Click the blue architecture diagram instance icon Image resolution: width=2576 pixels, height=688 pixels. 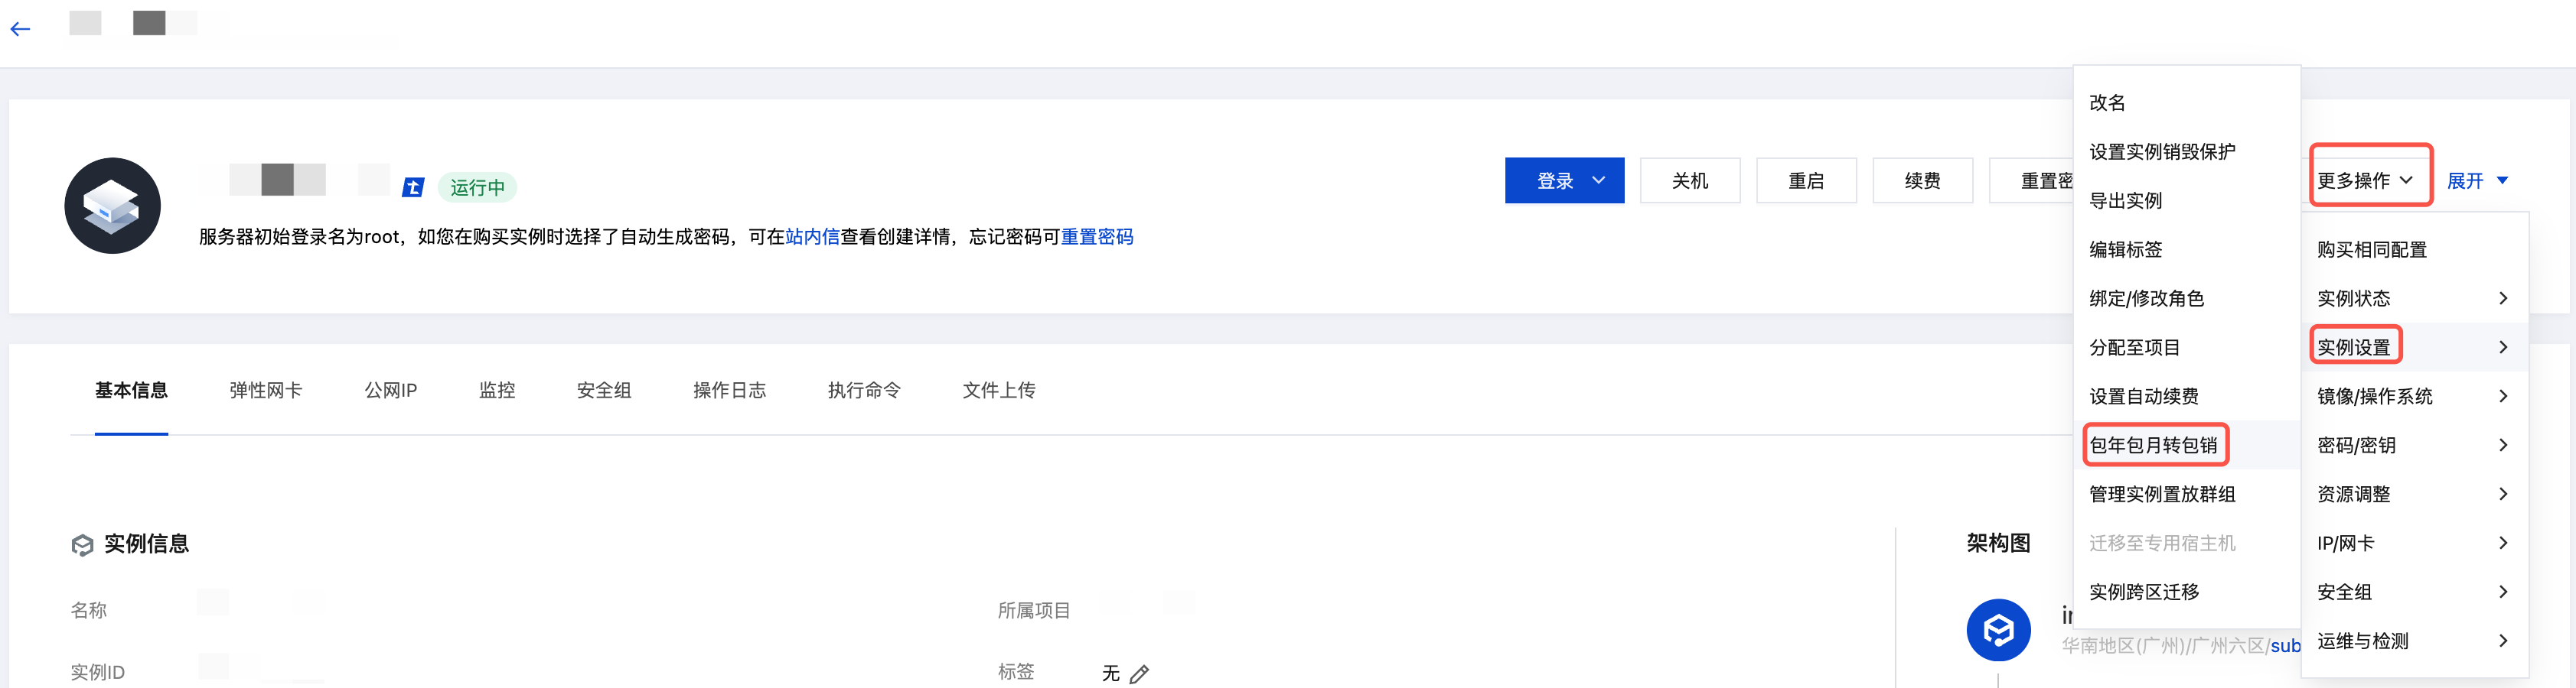tap(1998, 630)
